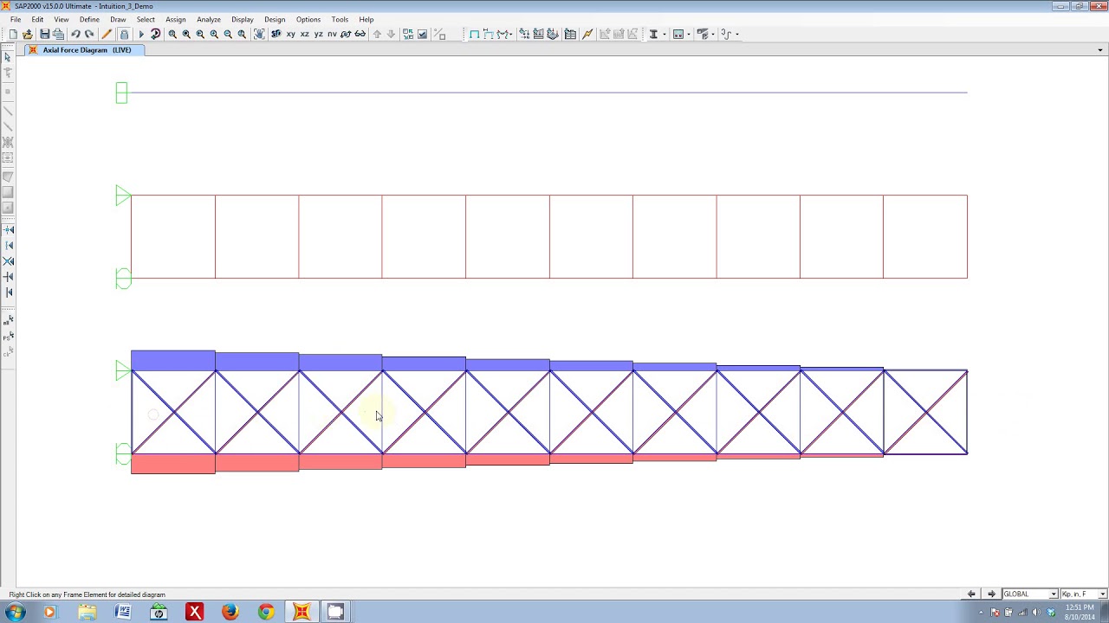Switch to the xy plane view
Viewport: 1109px width, 623px height.
click(x=291, y=35)
